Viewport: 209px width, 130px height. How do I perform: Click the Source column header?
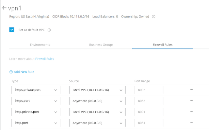pos(74,81)
